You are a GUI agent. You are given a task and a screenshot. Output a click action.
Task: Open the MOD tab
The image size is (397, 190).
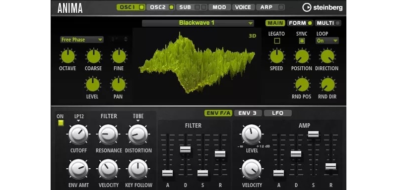click(x=219, y=7)
